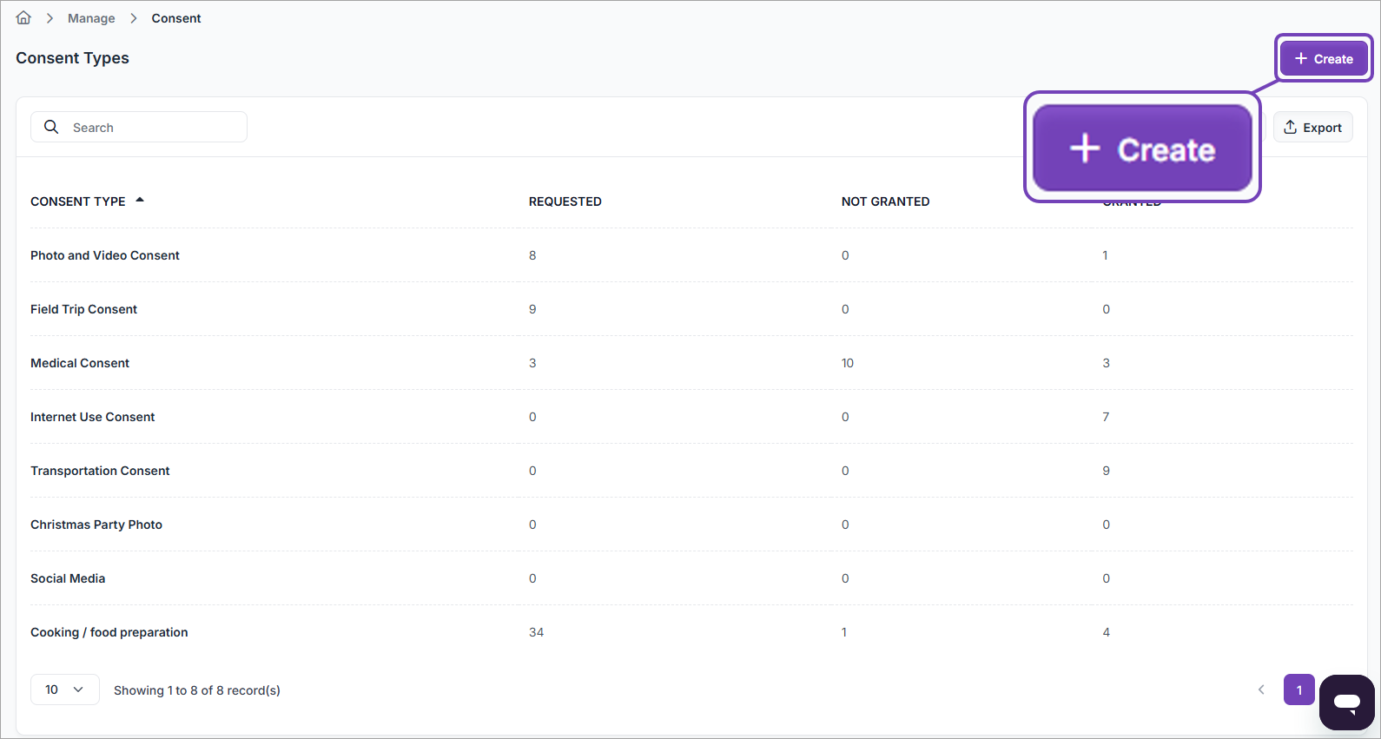Sort by the Requested column header
This screenshot has width=1381, height=739.
click(565, 201)
